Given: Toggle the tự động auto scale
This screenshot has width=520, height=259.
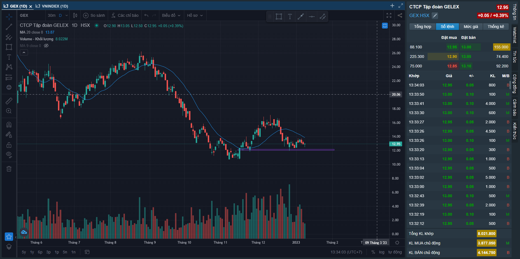Looking at the screenshot, I should 395,252.
